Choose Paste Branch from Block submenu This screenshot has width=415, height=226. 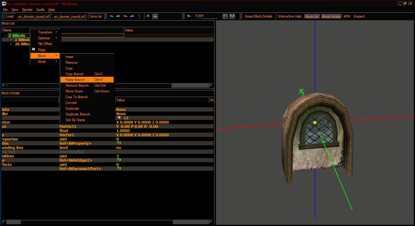tap(87, 80)
